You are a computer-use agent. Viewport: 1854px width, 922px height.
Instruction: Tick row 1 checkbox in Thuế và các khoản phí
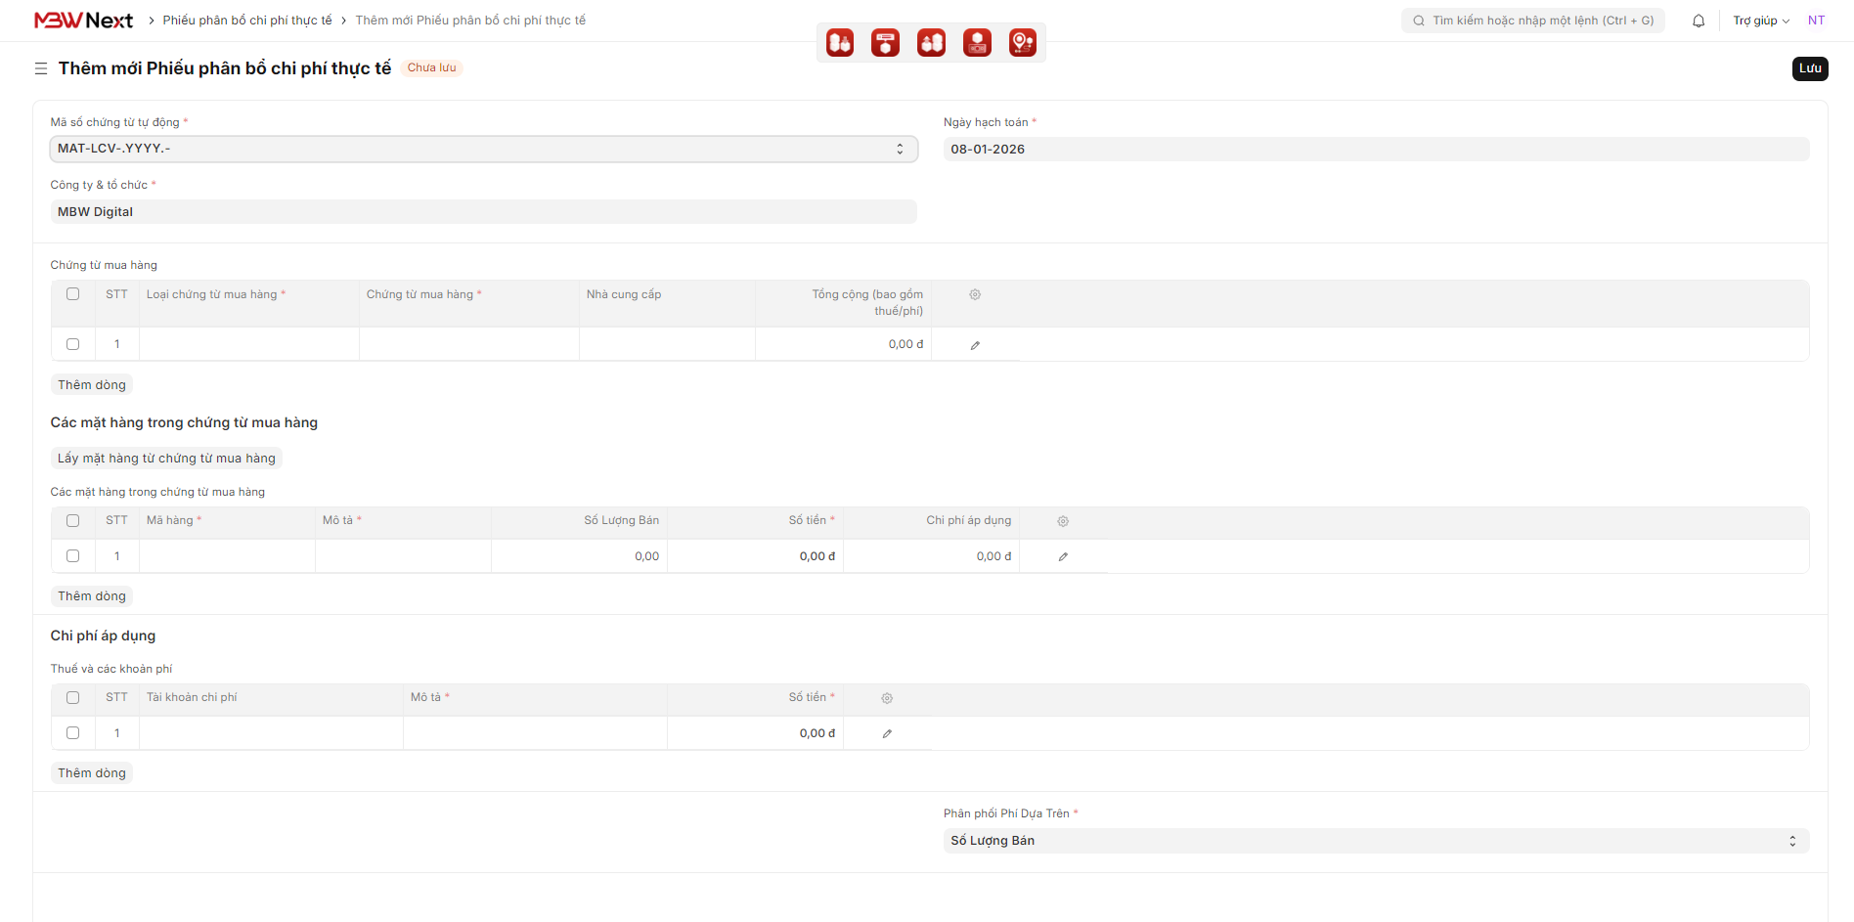tap(72, 733)
